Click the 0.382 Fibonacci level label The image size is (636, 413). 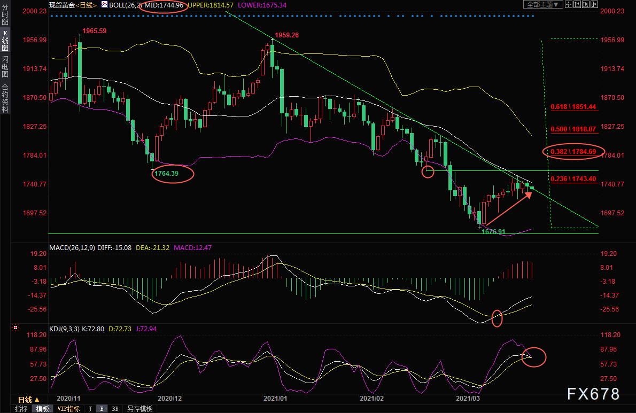(573, 151)
